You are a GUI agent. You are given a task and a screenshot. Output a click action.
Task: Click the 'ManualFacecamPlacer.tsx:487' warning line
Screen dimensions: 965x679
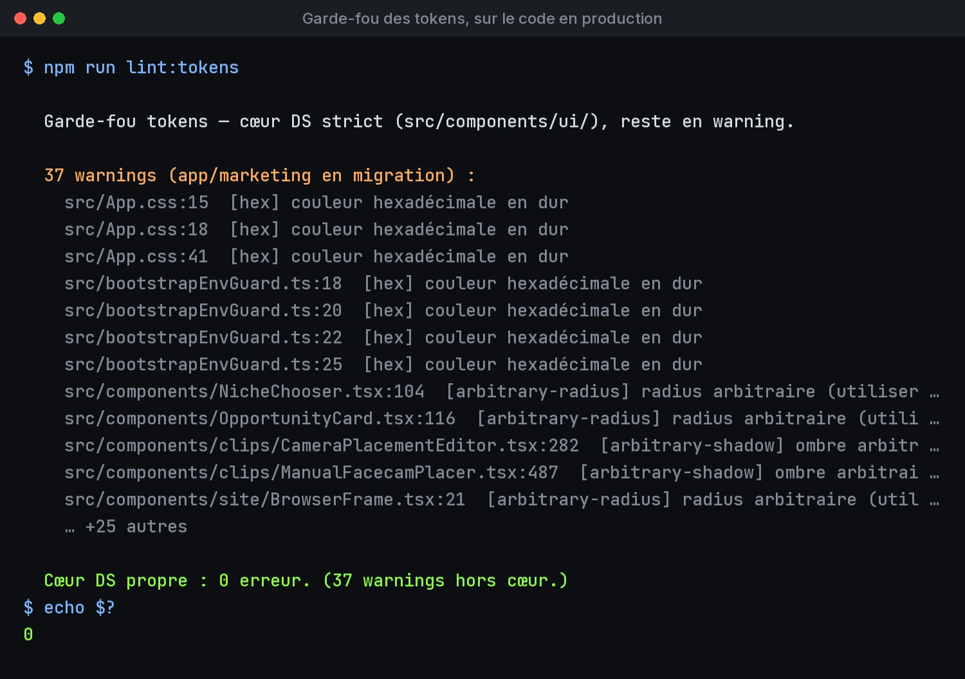[x=502, y=473]
